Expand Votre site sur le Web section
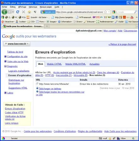This screenshot has height=141, width=139. [x=5, y=61]
